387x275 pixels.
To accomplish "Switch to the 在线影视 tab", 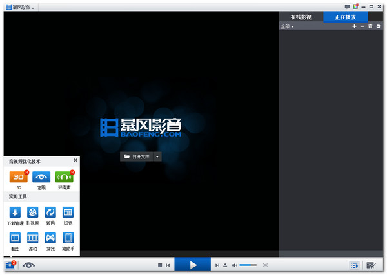I will 301,17.
